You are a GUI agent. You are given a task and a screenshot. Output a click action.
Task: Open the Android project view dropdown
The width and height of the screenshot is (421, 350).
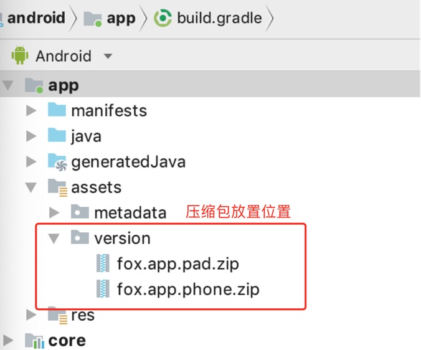point(108,56)
